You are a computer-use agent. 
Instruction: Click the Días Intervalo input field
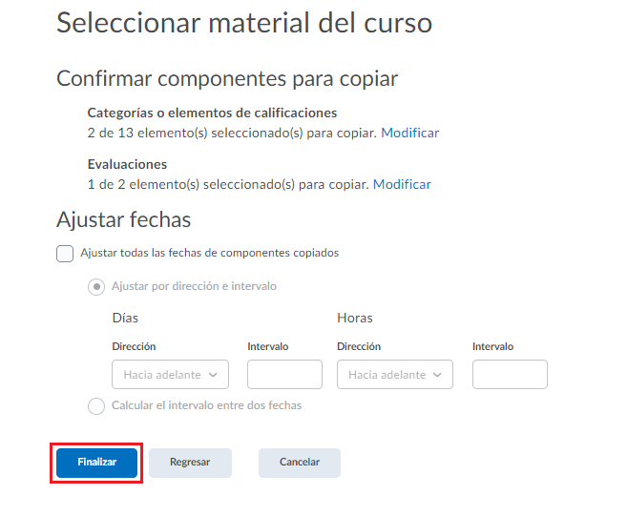[x=284, y=375]
